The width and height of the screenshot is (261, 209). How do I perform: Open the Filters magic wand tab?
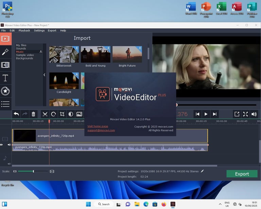point(5,52)
